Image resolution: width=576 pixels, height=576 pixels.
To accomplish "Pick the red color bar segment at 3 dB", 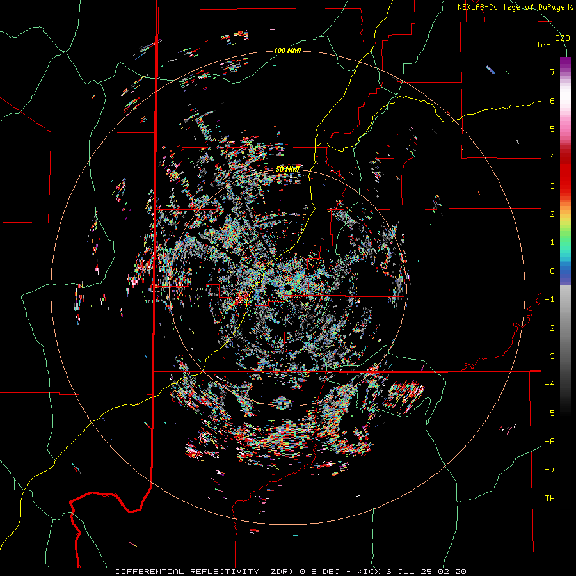I will [x=565, y=186].
